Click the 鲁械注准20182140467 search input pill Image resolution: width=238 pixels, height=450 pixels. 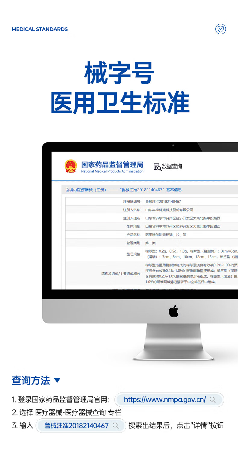81,426
